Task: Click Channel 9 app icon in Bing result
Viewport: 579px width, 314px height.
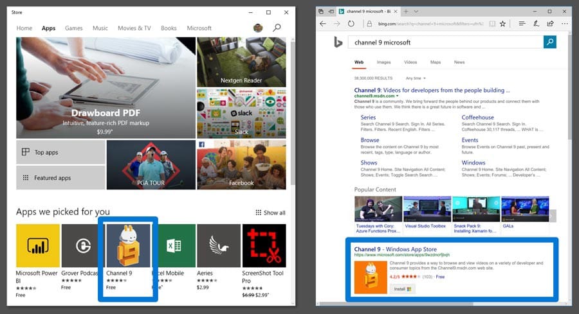Action: 371,277
